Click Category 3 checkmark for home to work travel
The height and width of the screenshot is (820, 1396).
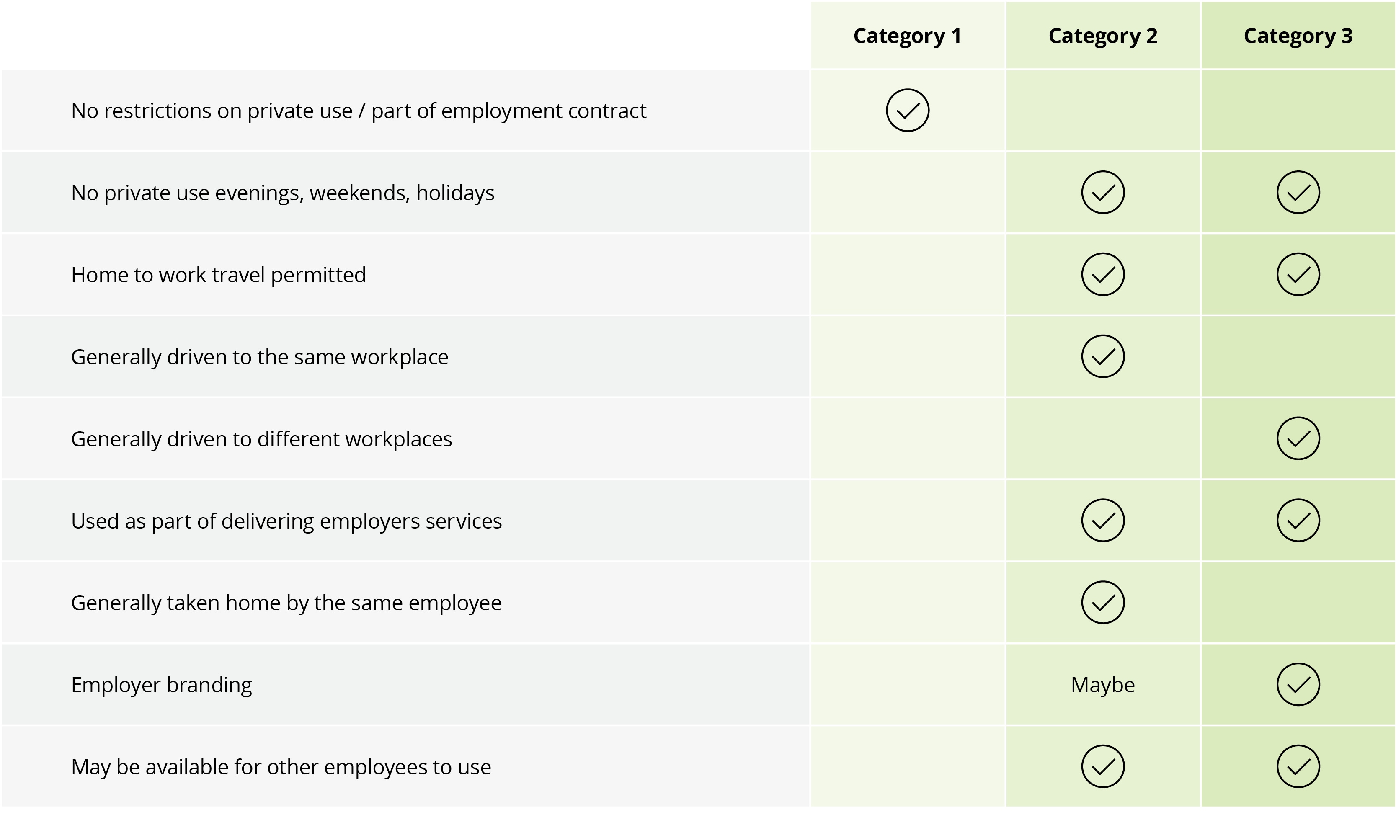(x=1298, y=274)
